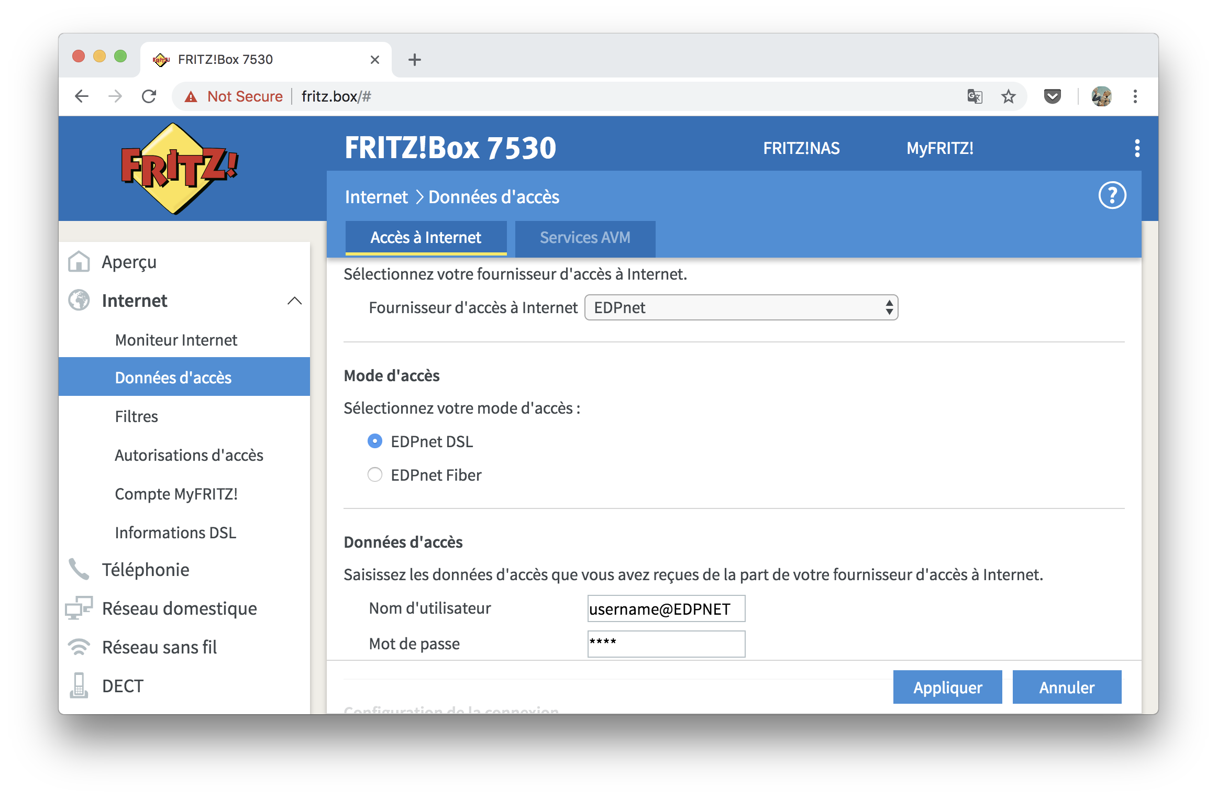Image resolution: width=1217 pixels, height=798 pixels.
Task: Select Données d'accès in the sidebar
Action: point(184,377)
